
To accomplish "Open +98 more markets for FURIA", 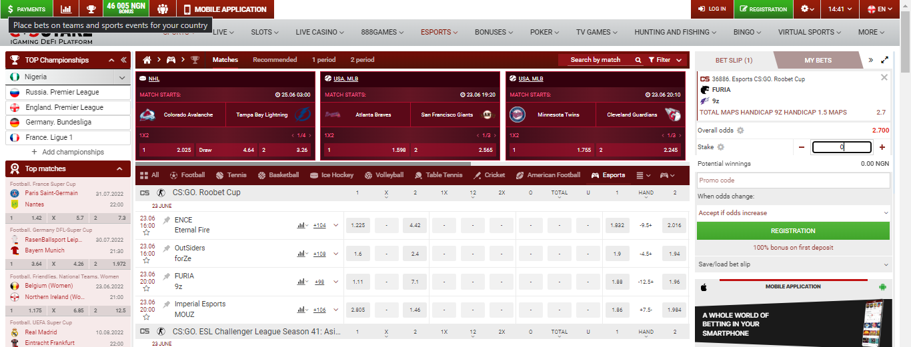I will point(319,282).
